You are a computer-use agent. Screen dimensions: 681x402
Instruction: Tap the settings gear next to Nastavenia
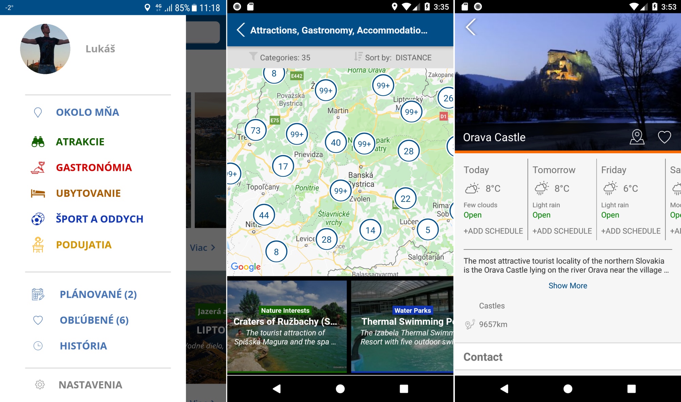[x=40, y=385]
